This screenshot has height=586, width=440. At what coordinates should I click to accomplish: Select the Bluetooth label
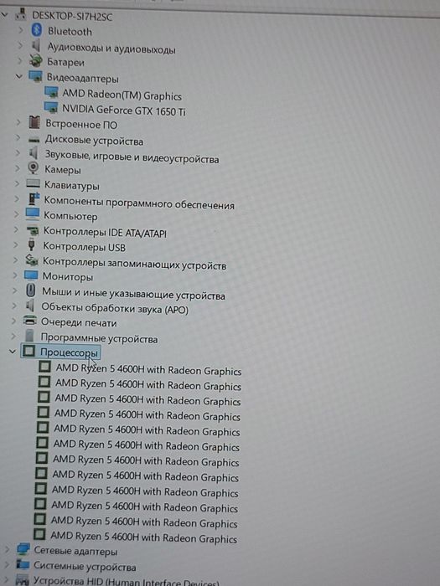pyautogui.click(x=70, y=32)
